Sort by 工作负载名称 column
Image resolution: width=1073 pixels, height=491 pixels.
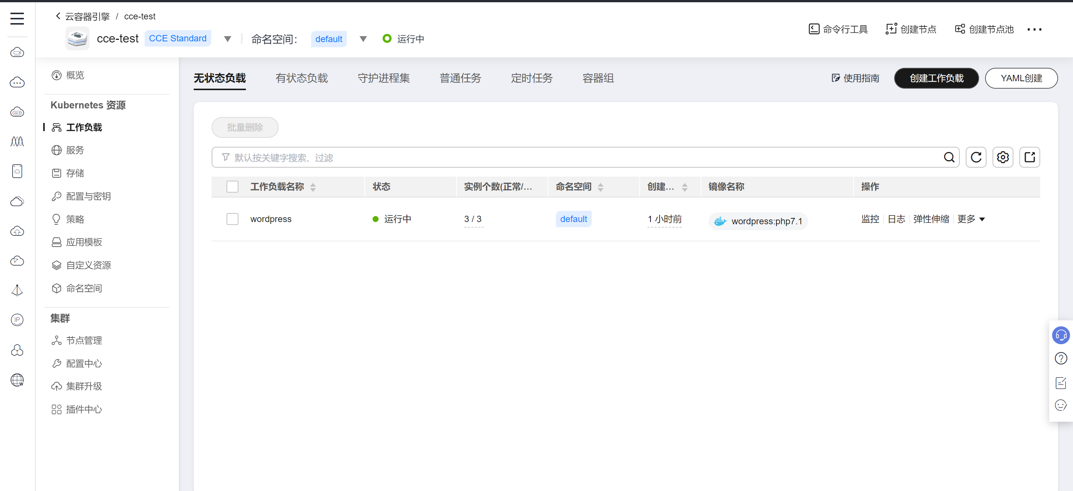[313, 187]
